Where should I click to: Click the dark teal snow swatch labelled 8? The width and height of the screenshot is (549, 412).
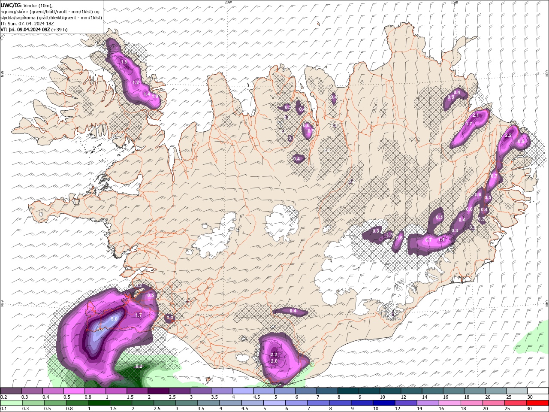tap(348, 391)
